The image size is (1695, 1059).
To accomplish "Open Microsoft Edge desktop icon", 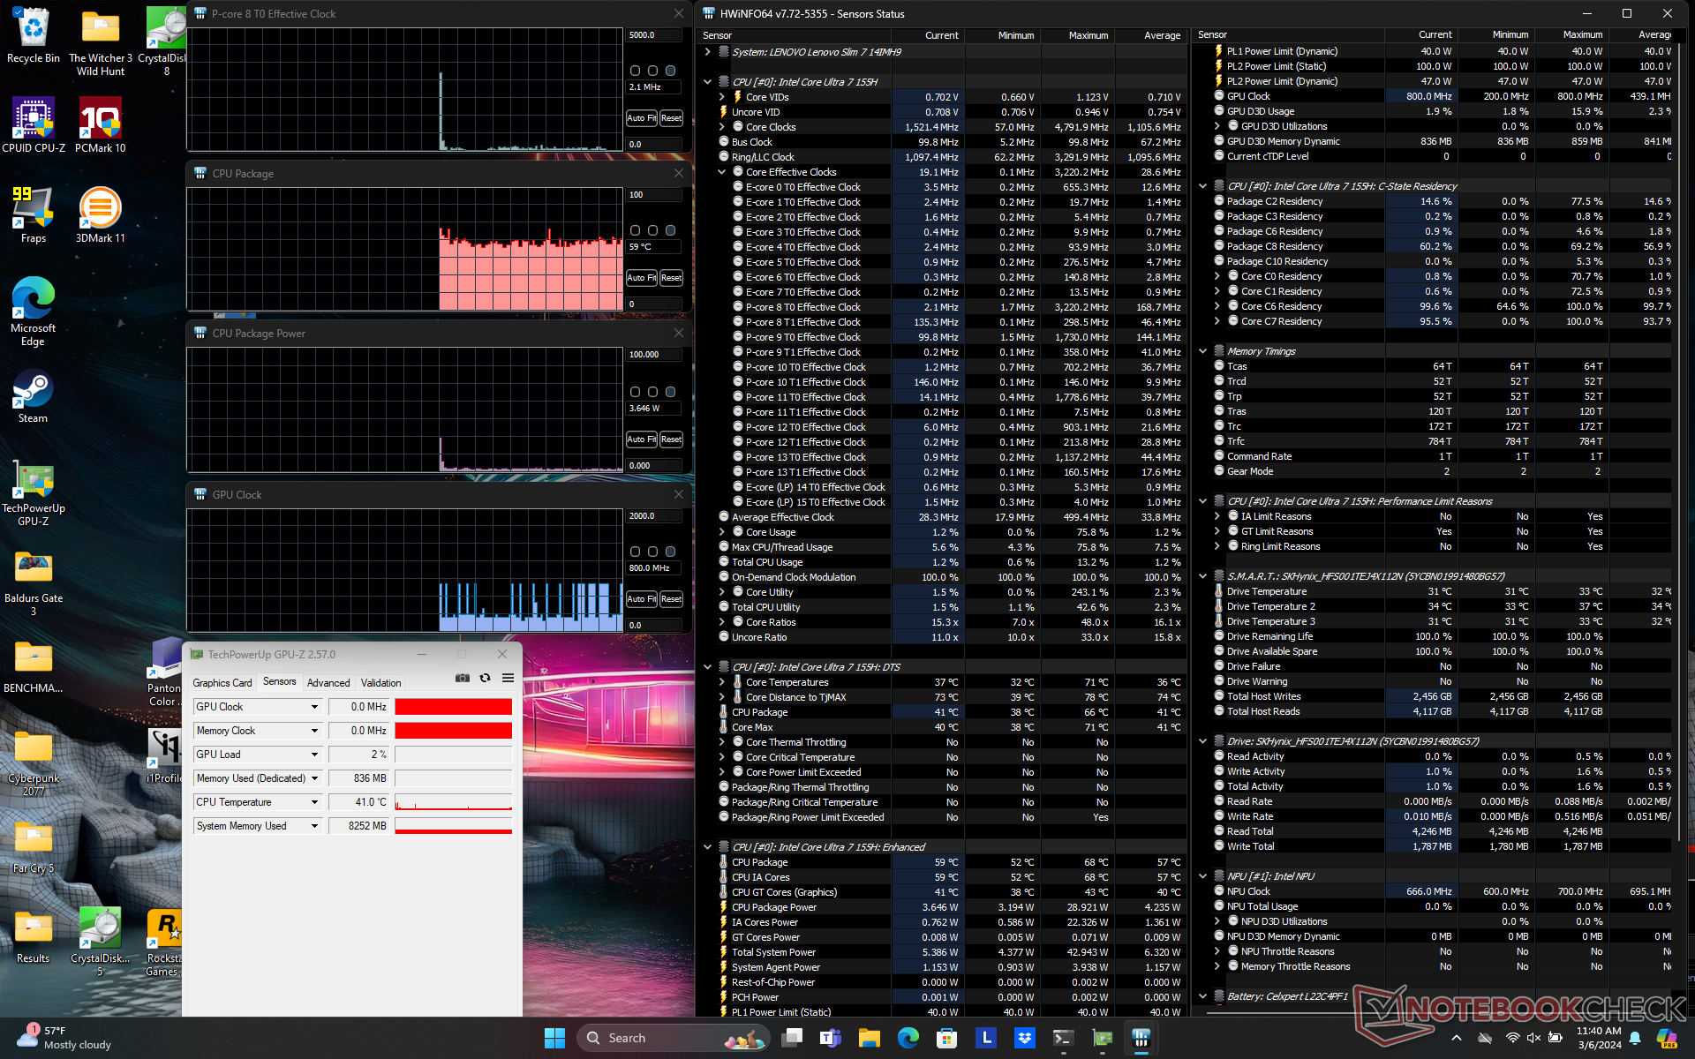I will click(34, 312).
